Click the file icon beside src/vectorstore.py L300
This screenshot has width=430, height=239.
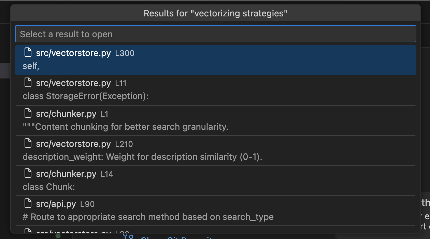click(x=28, y=52)
